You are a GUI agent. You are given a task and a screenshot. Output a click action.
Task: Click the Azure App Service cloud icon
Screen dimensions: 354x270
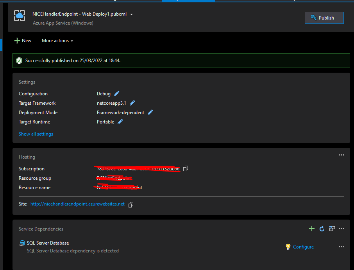point(20,16)
